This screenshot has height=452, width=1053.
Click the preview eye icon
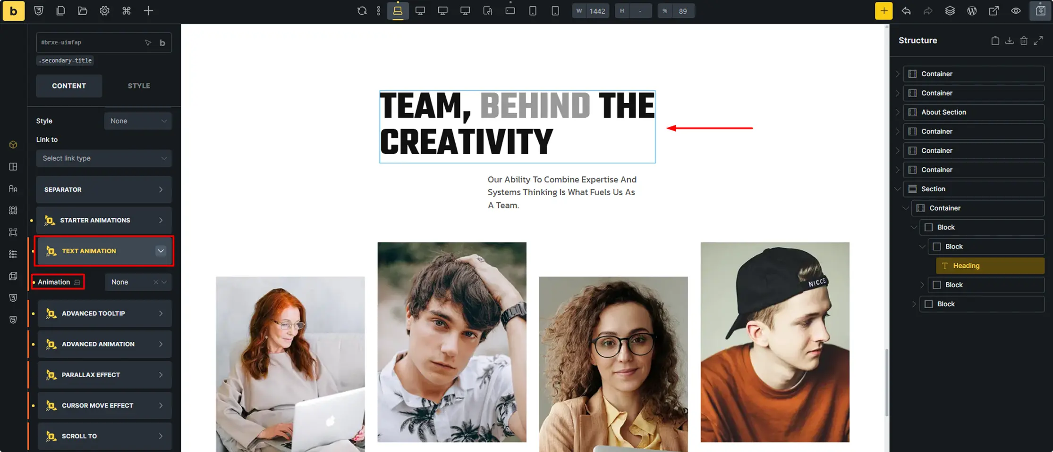pos(1016,11)
